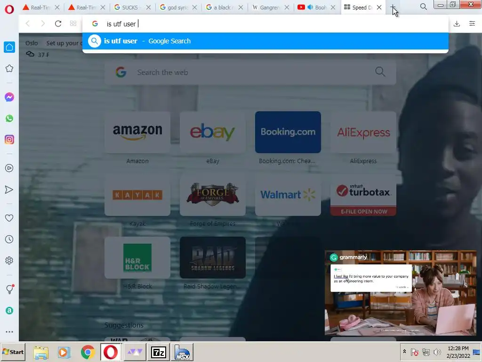Click the Opera taskbar button

tap(110, 352)
